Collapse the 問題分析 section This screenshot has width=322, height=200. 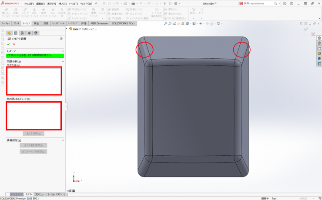tap(62, 61)
